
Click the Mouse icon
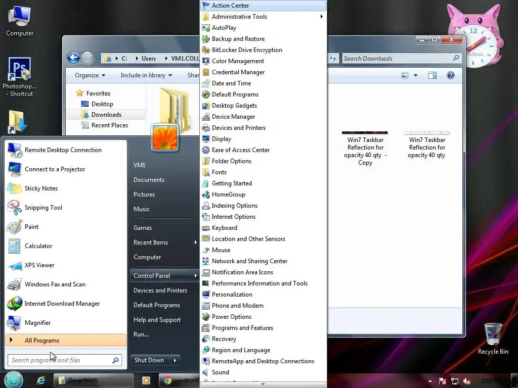(x=206, y=250)
